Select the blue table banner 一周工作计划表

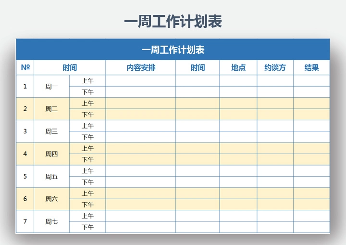(173, 50)
